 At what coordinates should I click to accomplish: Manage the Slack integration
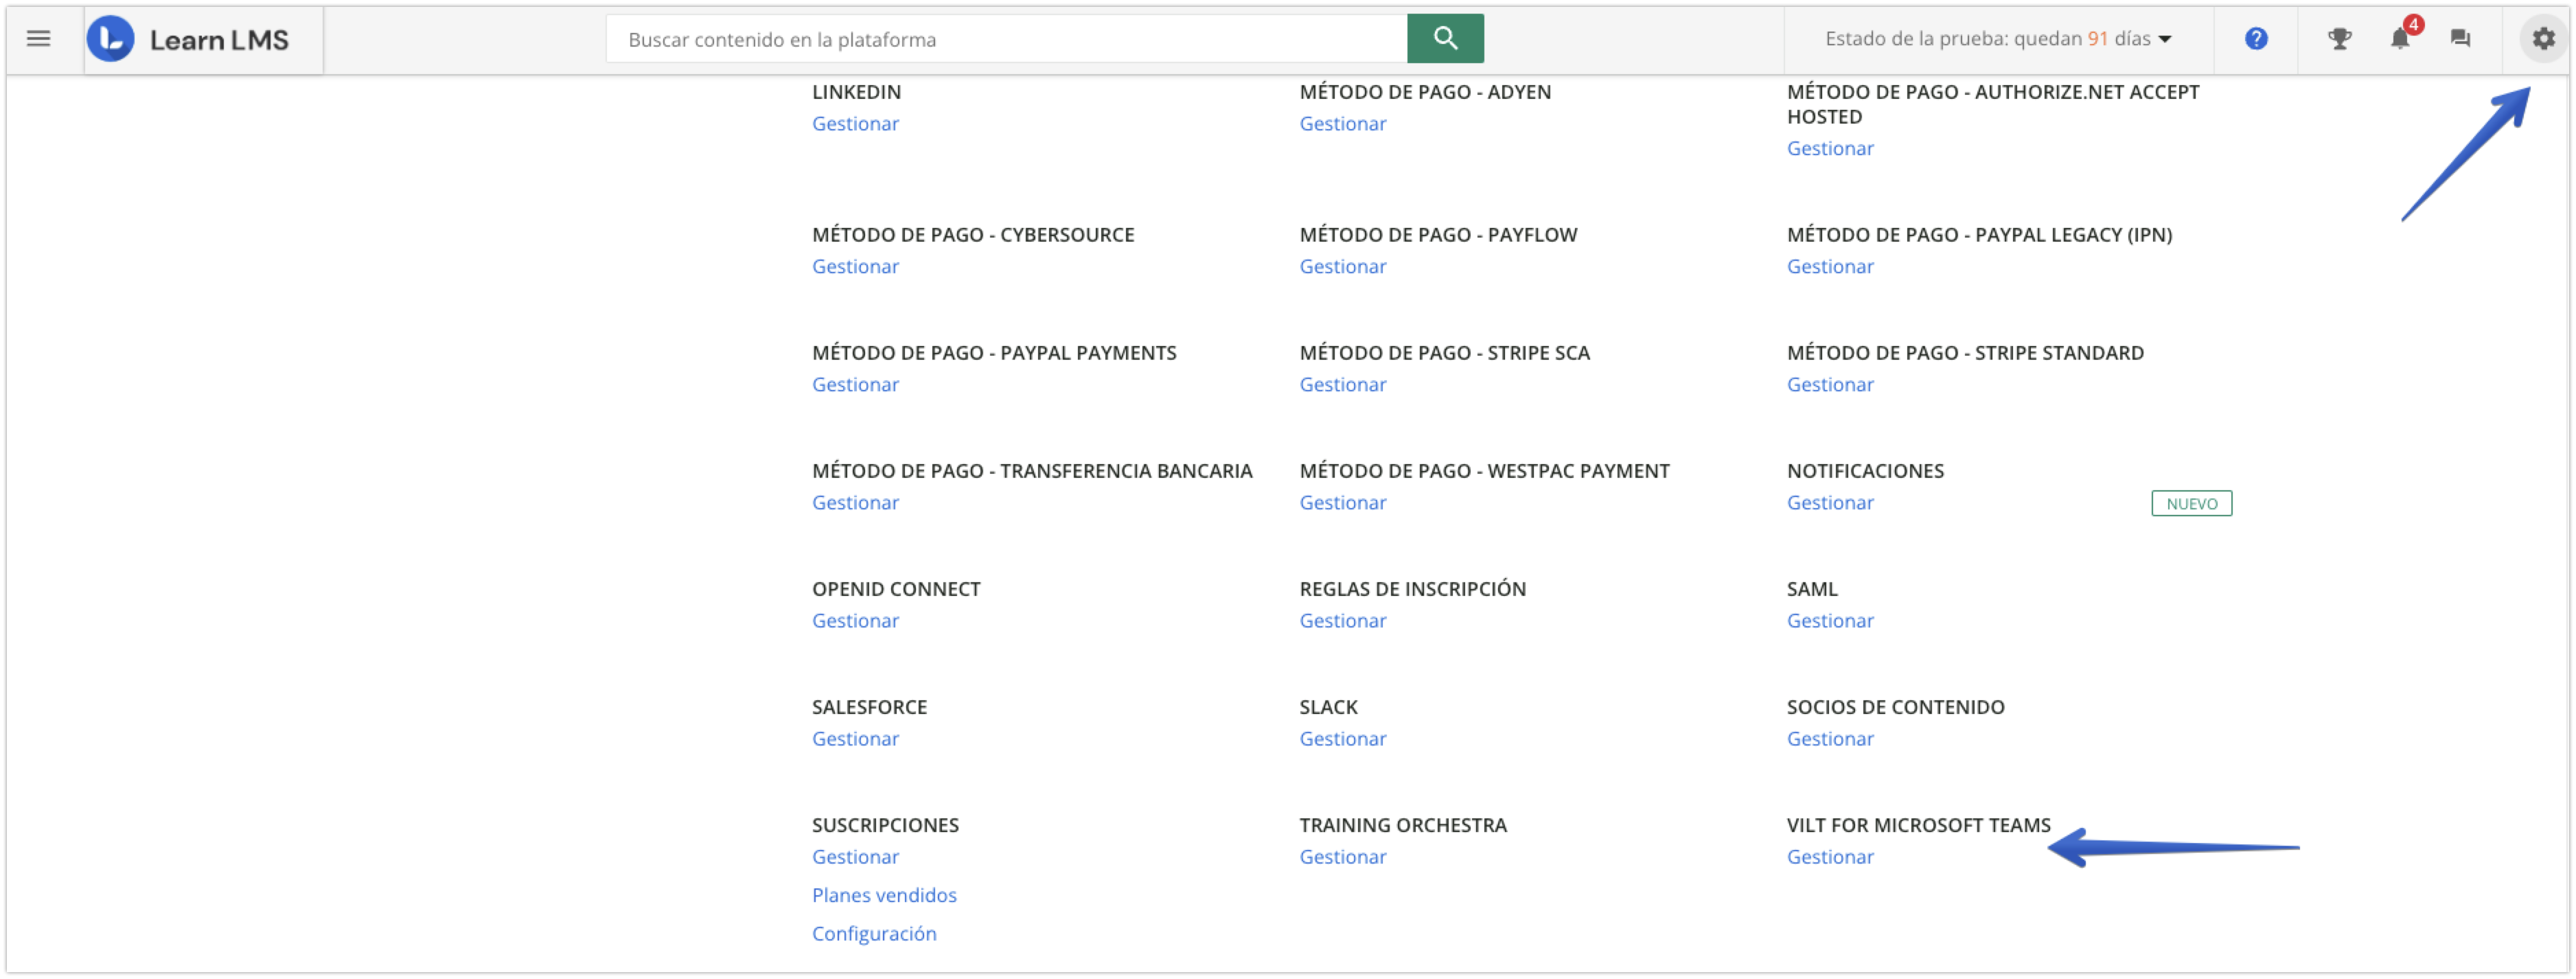pyautogui.click(x=1343, y=738)
